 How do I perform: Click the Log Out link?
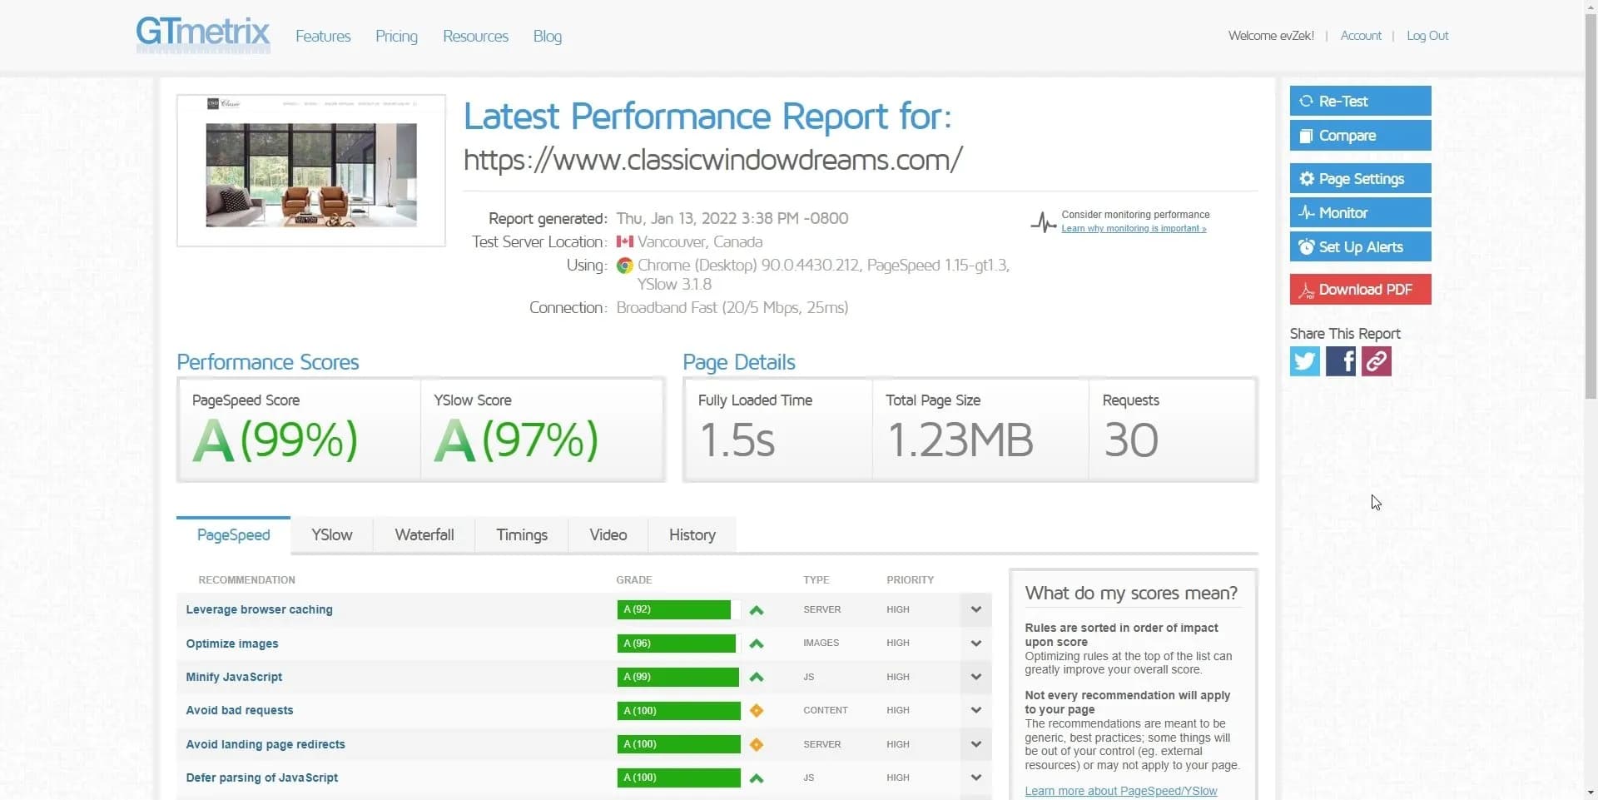[1427, 36]
